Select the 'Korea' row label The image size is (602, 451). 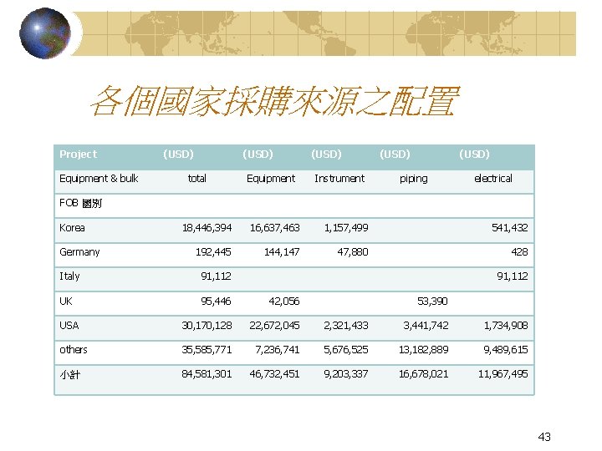click(x=72, y=228)
